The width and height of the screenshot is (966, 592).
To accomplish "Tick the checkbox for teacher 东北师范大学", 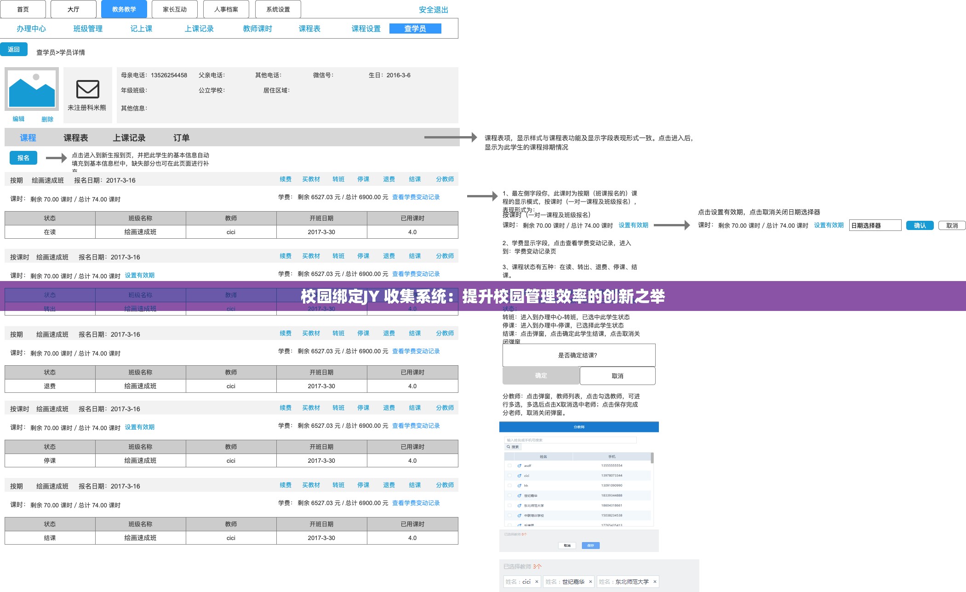I will pos(509,506).
